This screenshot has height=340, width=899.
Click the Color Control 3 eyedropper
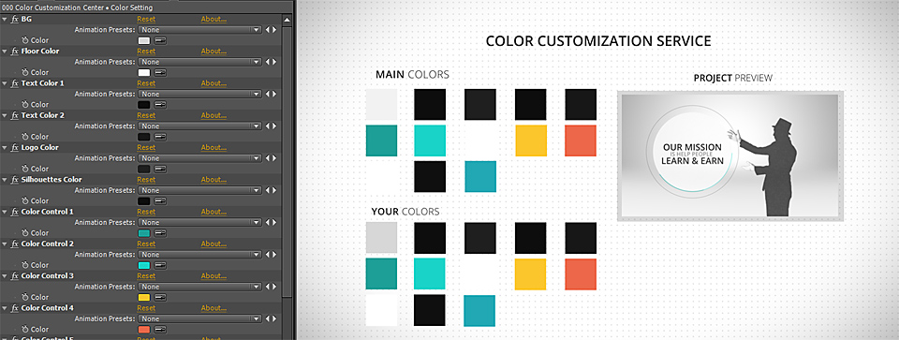click(160, 298)
